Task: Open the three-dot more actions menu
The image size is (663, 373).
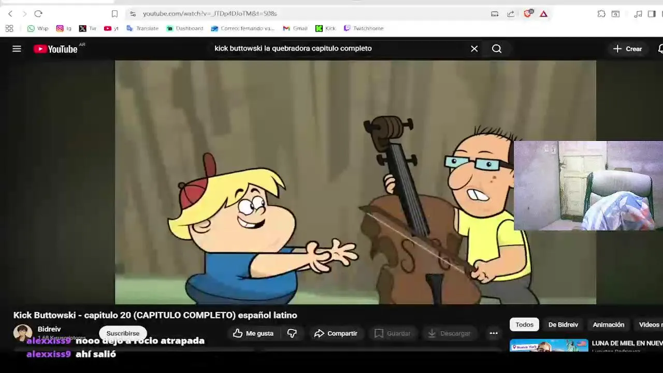Action: click(x=494, y=333)
